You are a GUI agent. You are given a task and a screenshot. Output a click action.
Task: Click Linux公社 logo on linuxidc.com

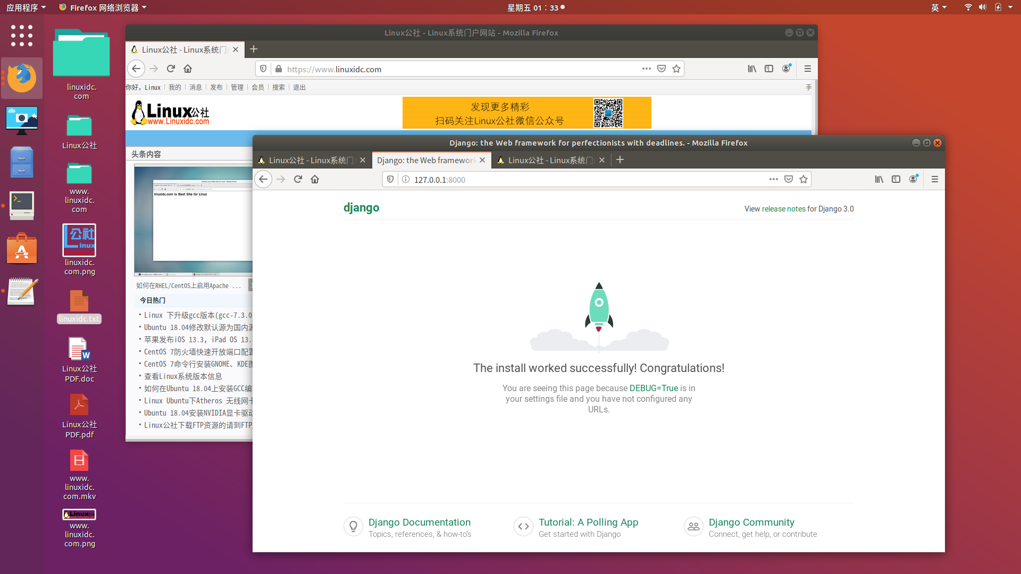pos(170,113)
